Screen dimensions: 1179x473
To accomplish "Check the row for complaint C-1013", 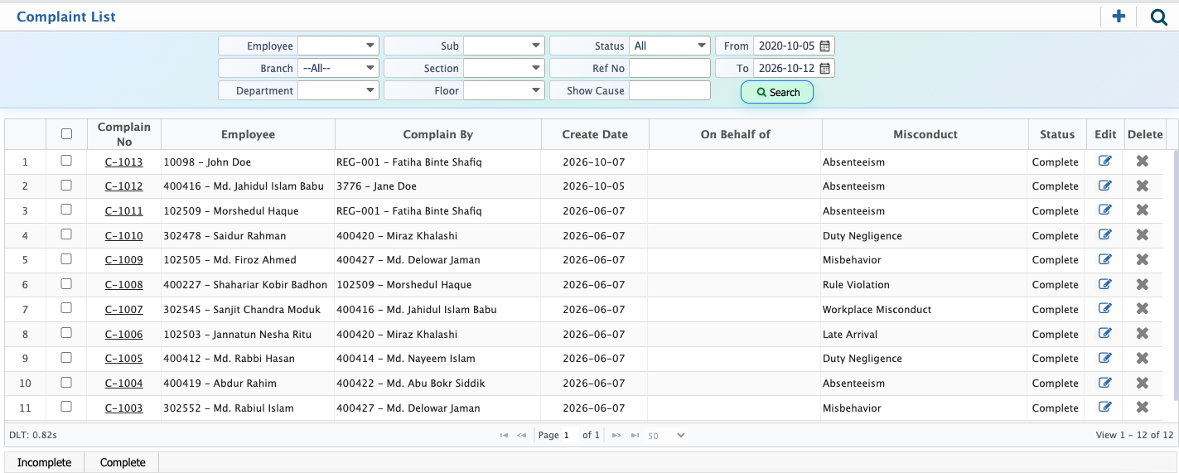I will point(67,161).
